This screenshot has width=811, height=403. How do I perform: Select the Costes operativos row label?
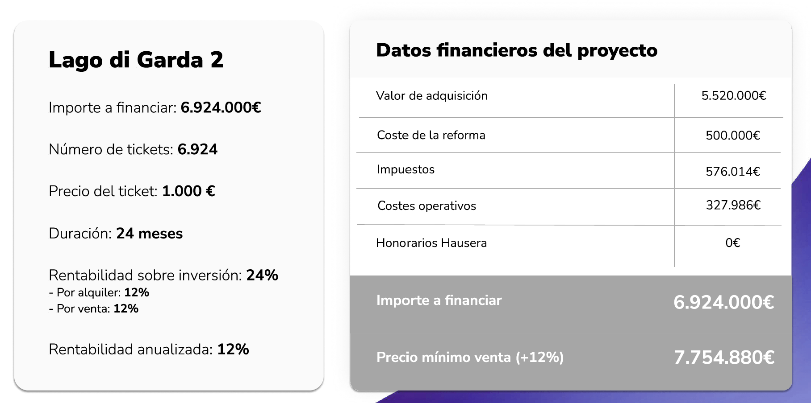(427, 206)
